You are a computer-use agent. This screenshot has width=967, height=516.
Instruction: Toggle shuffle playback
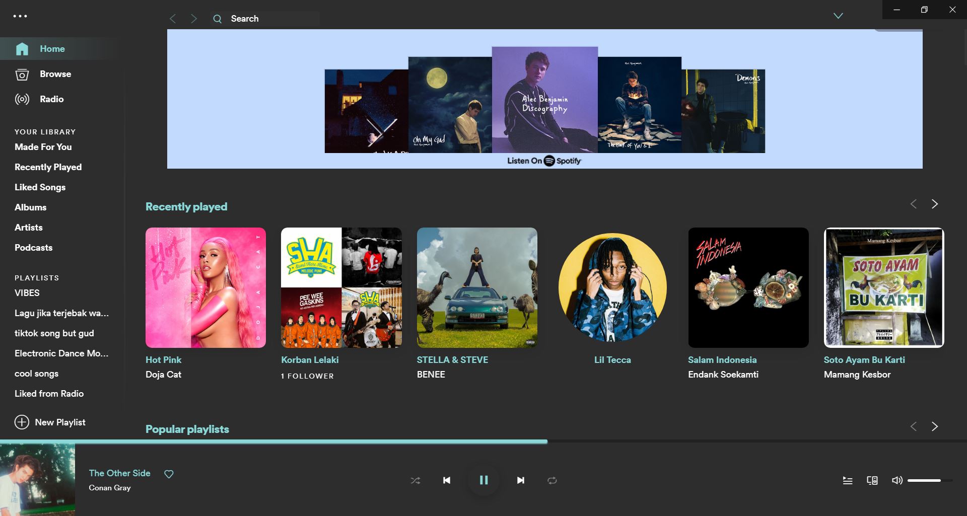(x=415, y=481)
